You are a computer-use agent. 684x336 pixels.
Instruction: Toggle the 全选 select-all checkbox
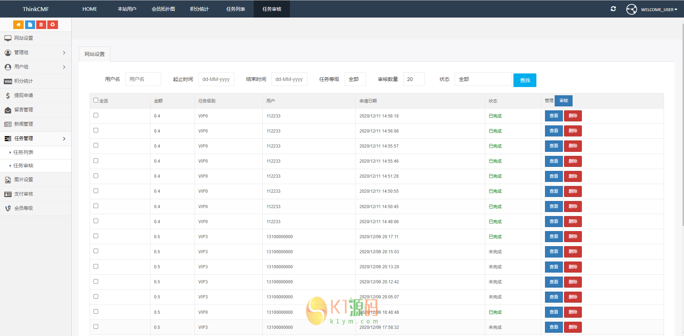click(x=96, y=100)
